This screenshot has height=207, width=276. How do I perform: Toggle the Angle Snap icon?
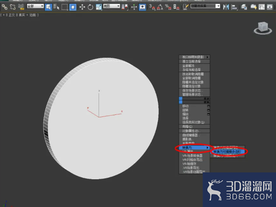coord(160,7)
